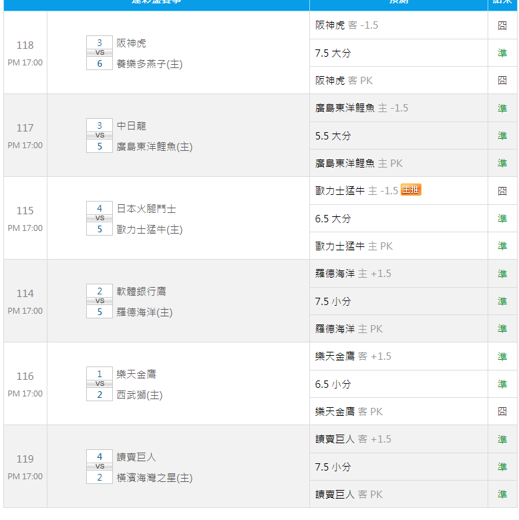Click 囧 result for 阪神虎 客 -1.5
The image size is (519, 520).
pyautogui.click(x=502, y=25)
